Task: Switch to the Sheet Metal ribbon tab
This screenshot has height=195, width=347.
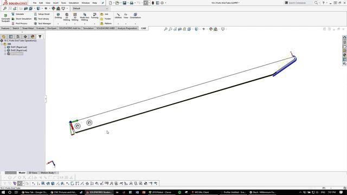Action: tap(28, 28)
